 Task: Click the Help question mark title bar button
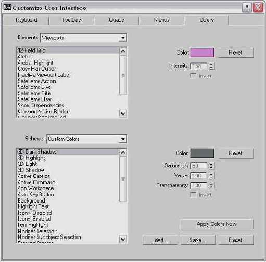(x=247, y=8)
